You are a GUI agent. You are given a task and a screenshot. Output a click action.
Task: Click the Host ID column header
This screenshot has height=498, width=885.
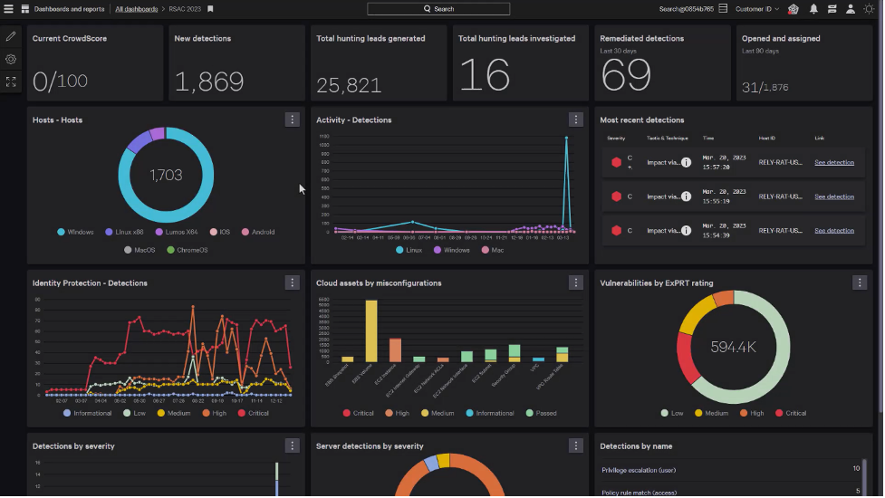click(767, 139)
